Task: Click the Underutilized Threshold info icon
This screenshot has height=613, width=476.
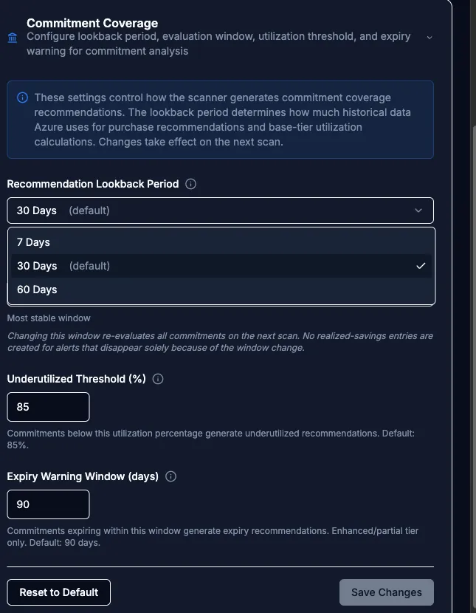Action: (x=158, y=379)
